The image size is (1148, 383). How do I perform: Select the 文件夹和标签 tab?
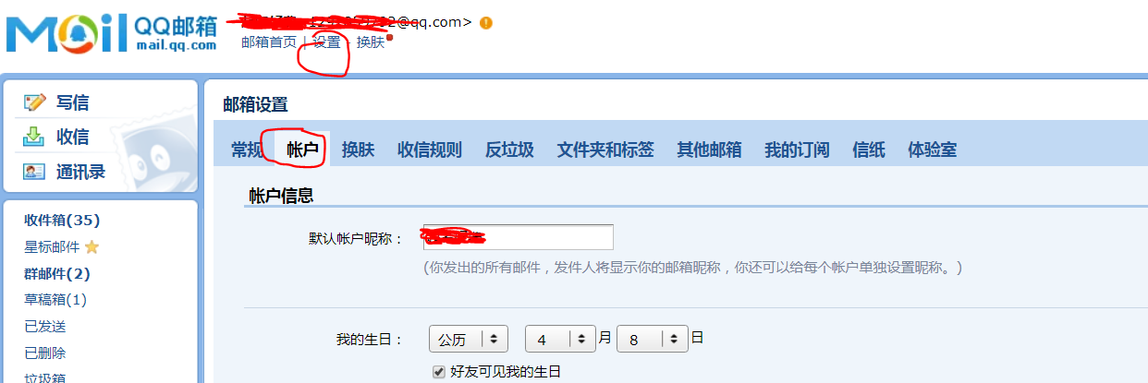click(x=605, y=150)
